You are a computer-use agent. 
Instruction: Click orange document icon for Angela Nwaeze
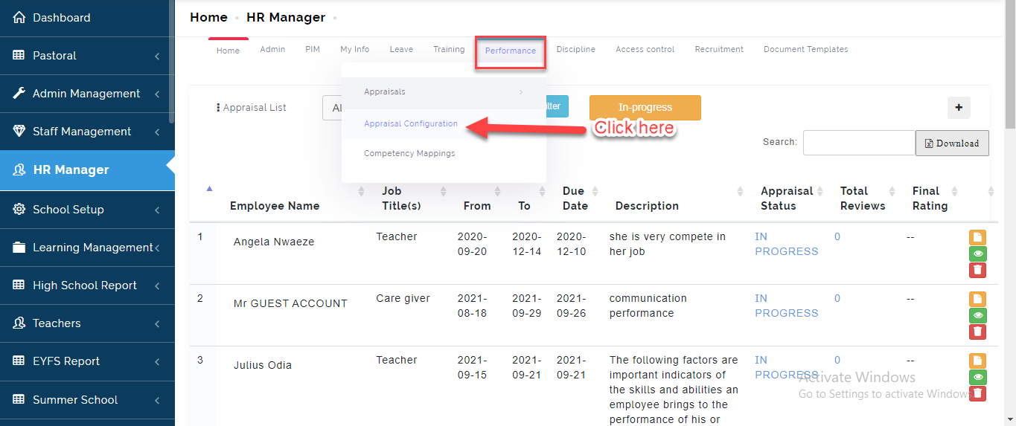click(x=978, y=237)
